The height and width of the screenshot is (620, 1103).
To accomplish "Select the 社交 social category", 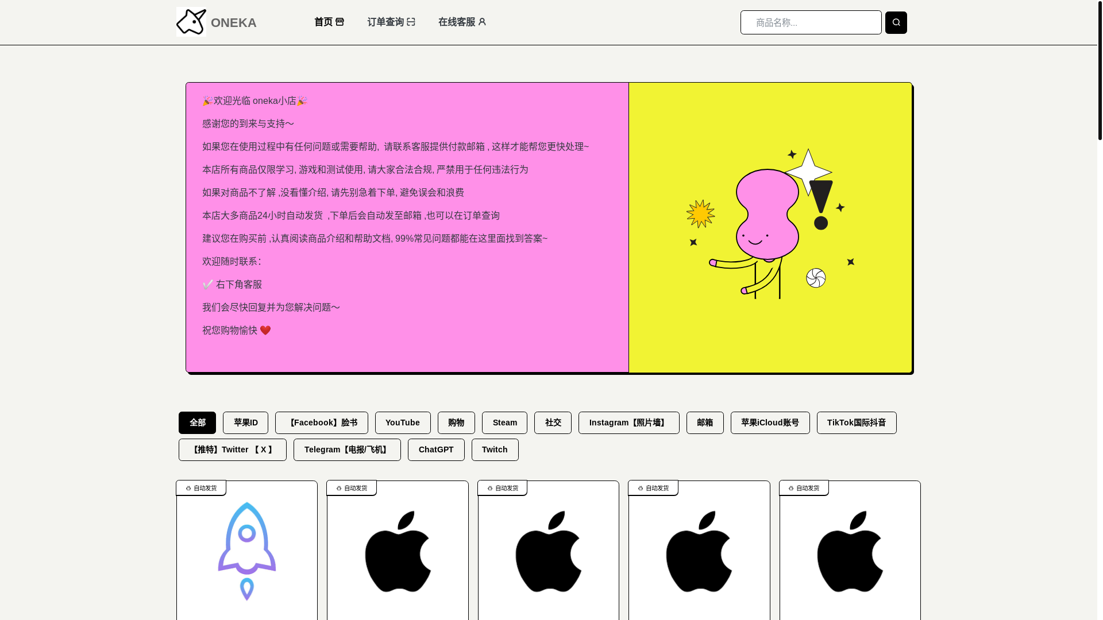I will [553, 423].
